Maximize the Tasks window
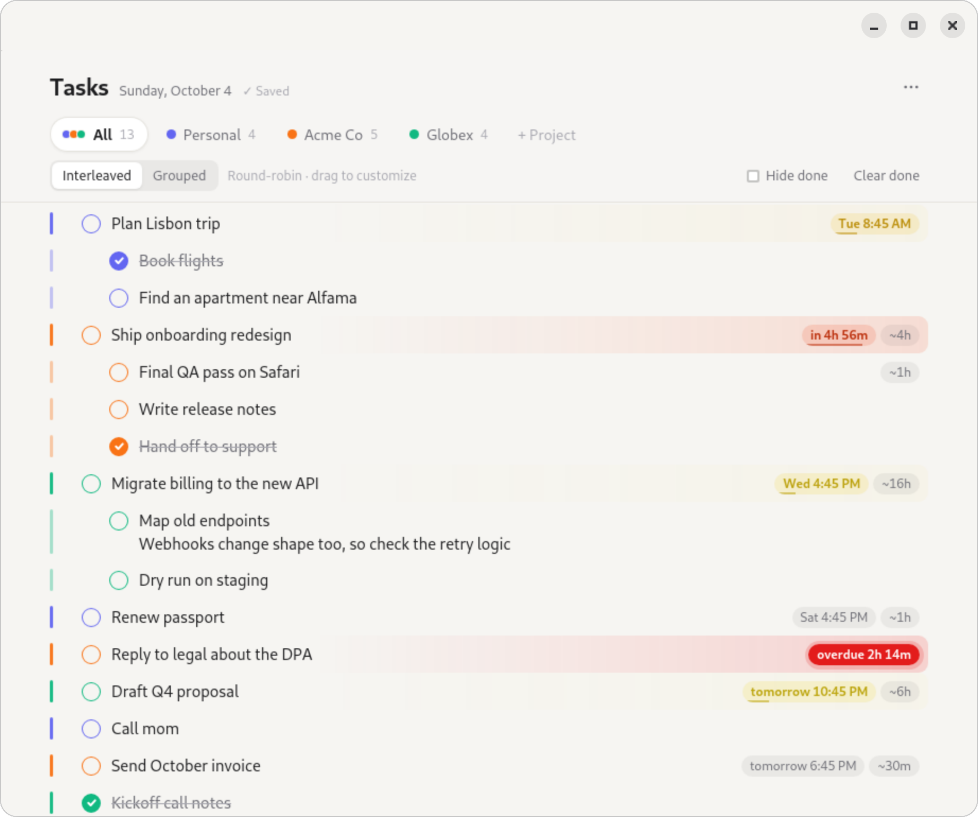This screenshot has width=978, height=817. tap(913, 25)
